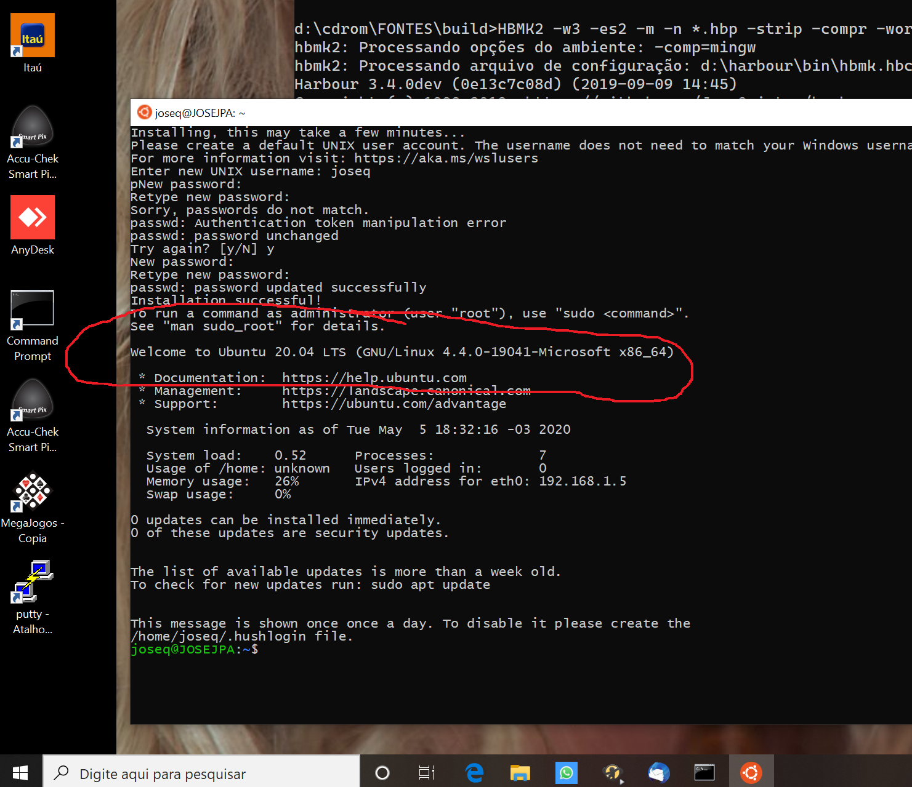
Task: Click the Swap usage value 0%
Action: [x=283, y=494]
